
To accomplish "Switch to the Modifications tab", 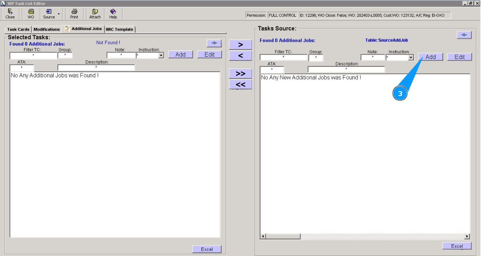I will pos(47,29).
